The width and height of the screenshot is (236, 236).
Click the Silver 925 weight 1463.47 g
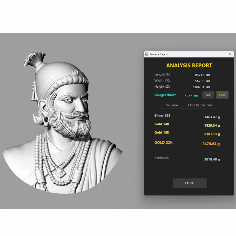tap(212, 117)
